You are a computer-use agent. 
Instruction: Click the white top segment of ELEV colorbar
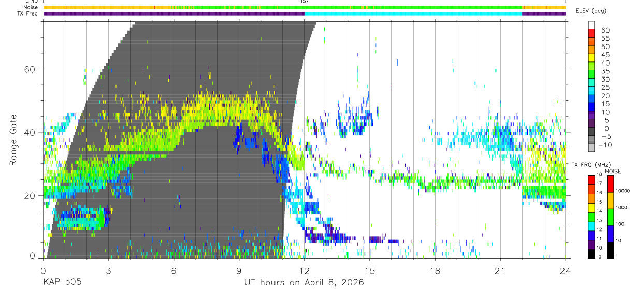point(591,25)
